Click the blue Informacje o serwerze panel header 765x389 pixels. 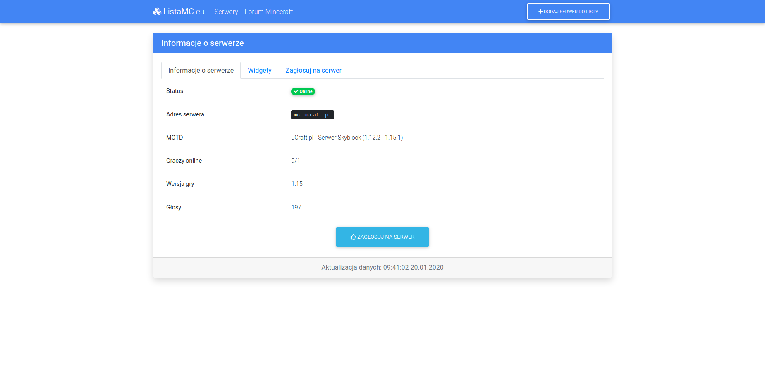point(382,43)
